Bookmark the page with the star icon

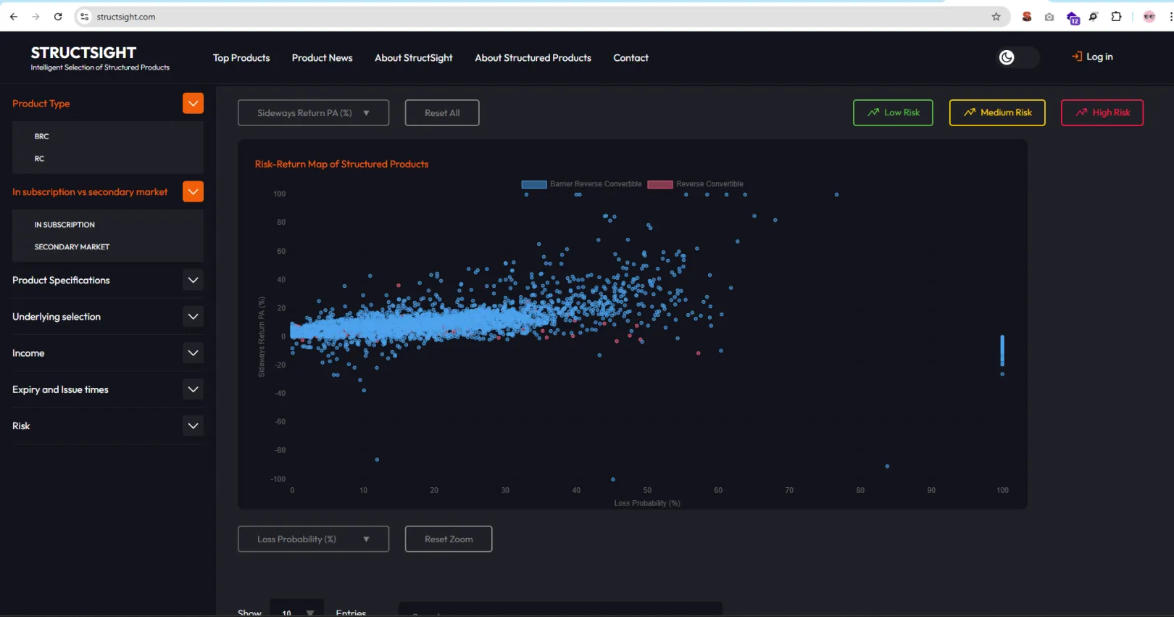996,17
